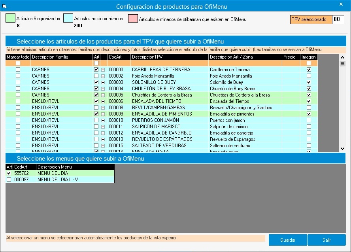Image resolution: width=351 pixels, height=252 pixels.
Task: Expand row 000015 SALTEADO DE VERDURAS
Action: click(103, 146)
